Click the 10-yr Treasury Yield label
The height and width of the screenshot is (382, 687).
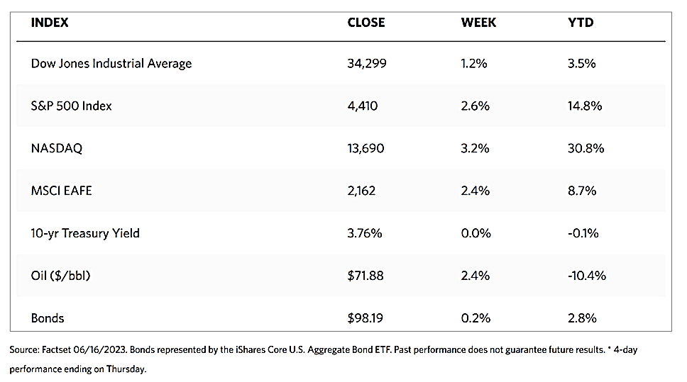click(x=85, y=233)
